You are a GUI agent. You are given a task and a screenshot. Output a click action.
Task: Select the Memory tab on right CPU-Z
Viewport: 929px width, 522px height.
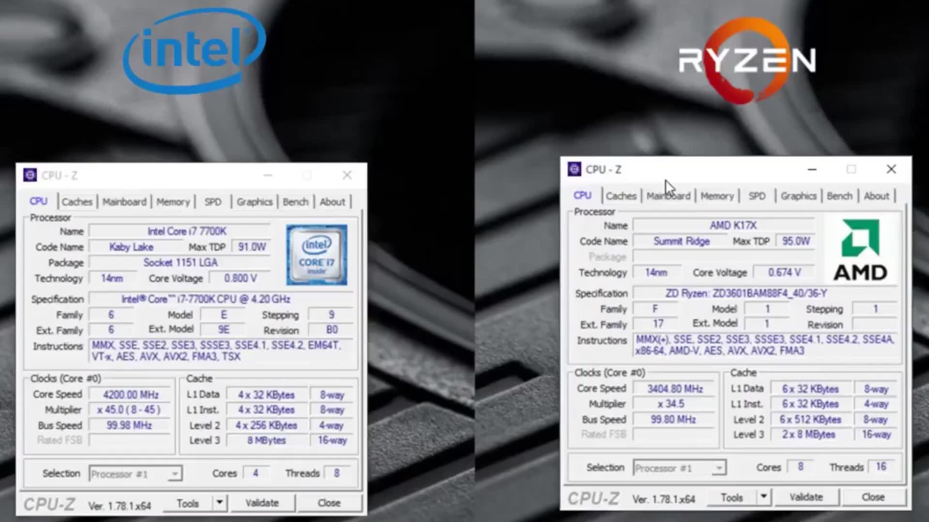pyautogui.click(x=717, y=196)
